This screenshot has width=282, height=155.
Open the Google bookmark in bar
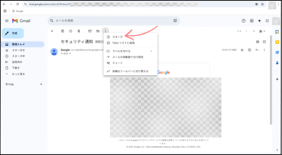point(18,11)
